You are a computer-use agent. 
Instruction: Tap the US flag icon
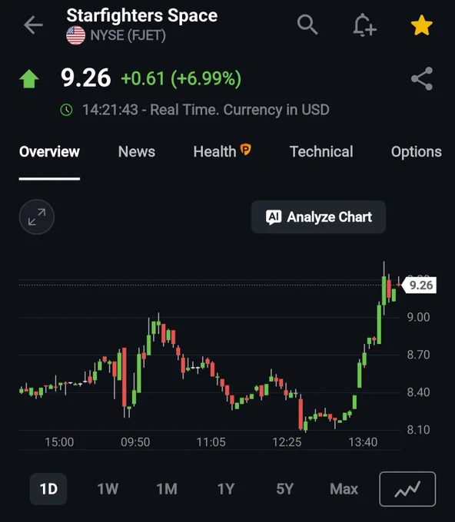[x=75, y=35]
